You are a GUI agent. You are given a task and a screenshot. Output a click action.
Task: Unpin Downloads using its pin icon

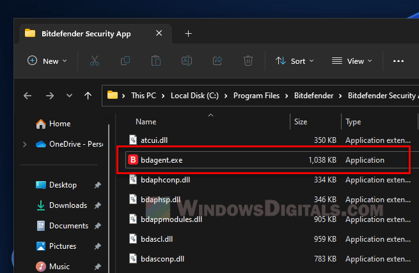click(97, 205)
